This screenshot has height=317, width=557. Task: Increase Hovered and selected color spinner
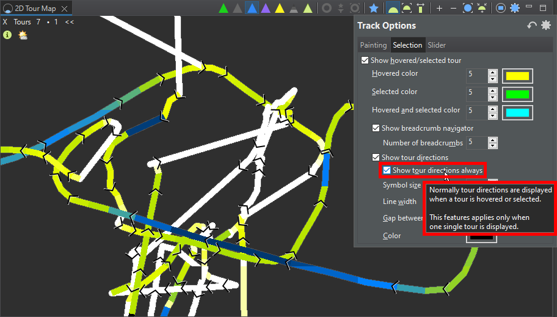point(492,109)
